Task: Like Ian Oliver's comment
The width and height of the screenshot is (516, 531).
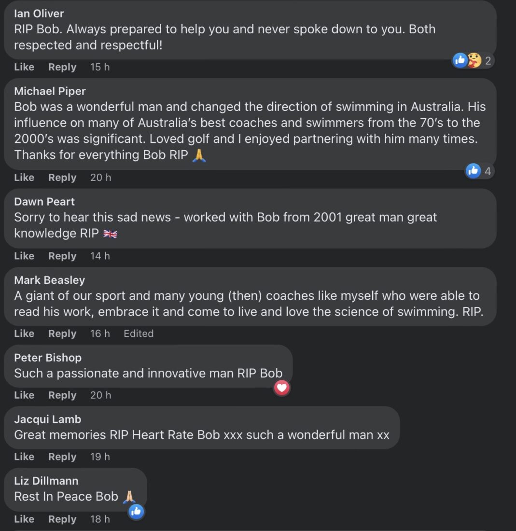Action: (x=24, y=67)
